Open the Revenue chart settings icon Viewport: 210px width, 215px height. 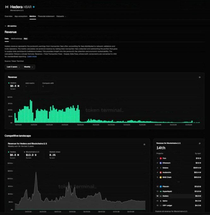coord(200,77)
